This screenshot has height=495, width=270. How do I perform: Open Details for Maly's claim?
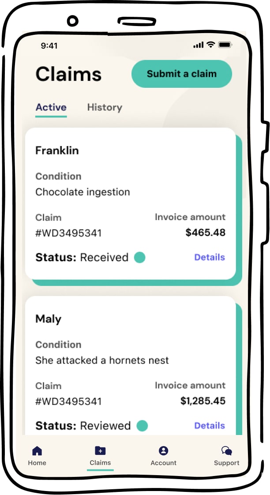point(210,426)
